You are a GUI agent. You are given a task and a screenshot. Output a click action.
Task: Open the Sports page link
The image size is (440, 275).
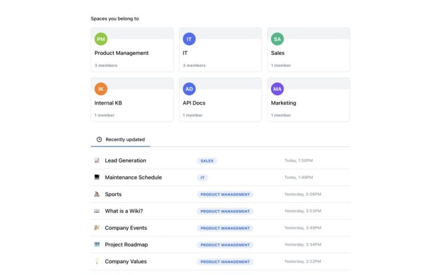pyautogui.click(x=113, y=194)
